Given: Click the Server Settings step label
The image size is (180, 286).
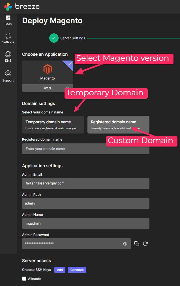Looking at the screenshot, I should click(x=73, y=38).
